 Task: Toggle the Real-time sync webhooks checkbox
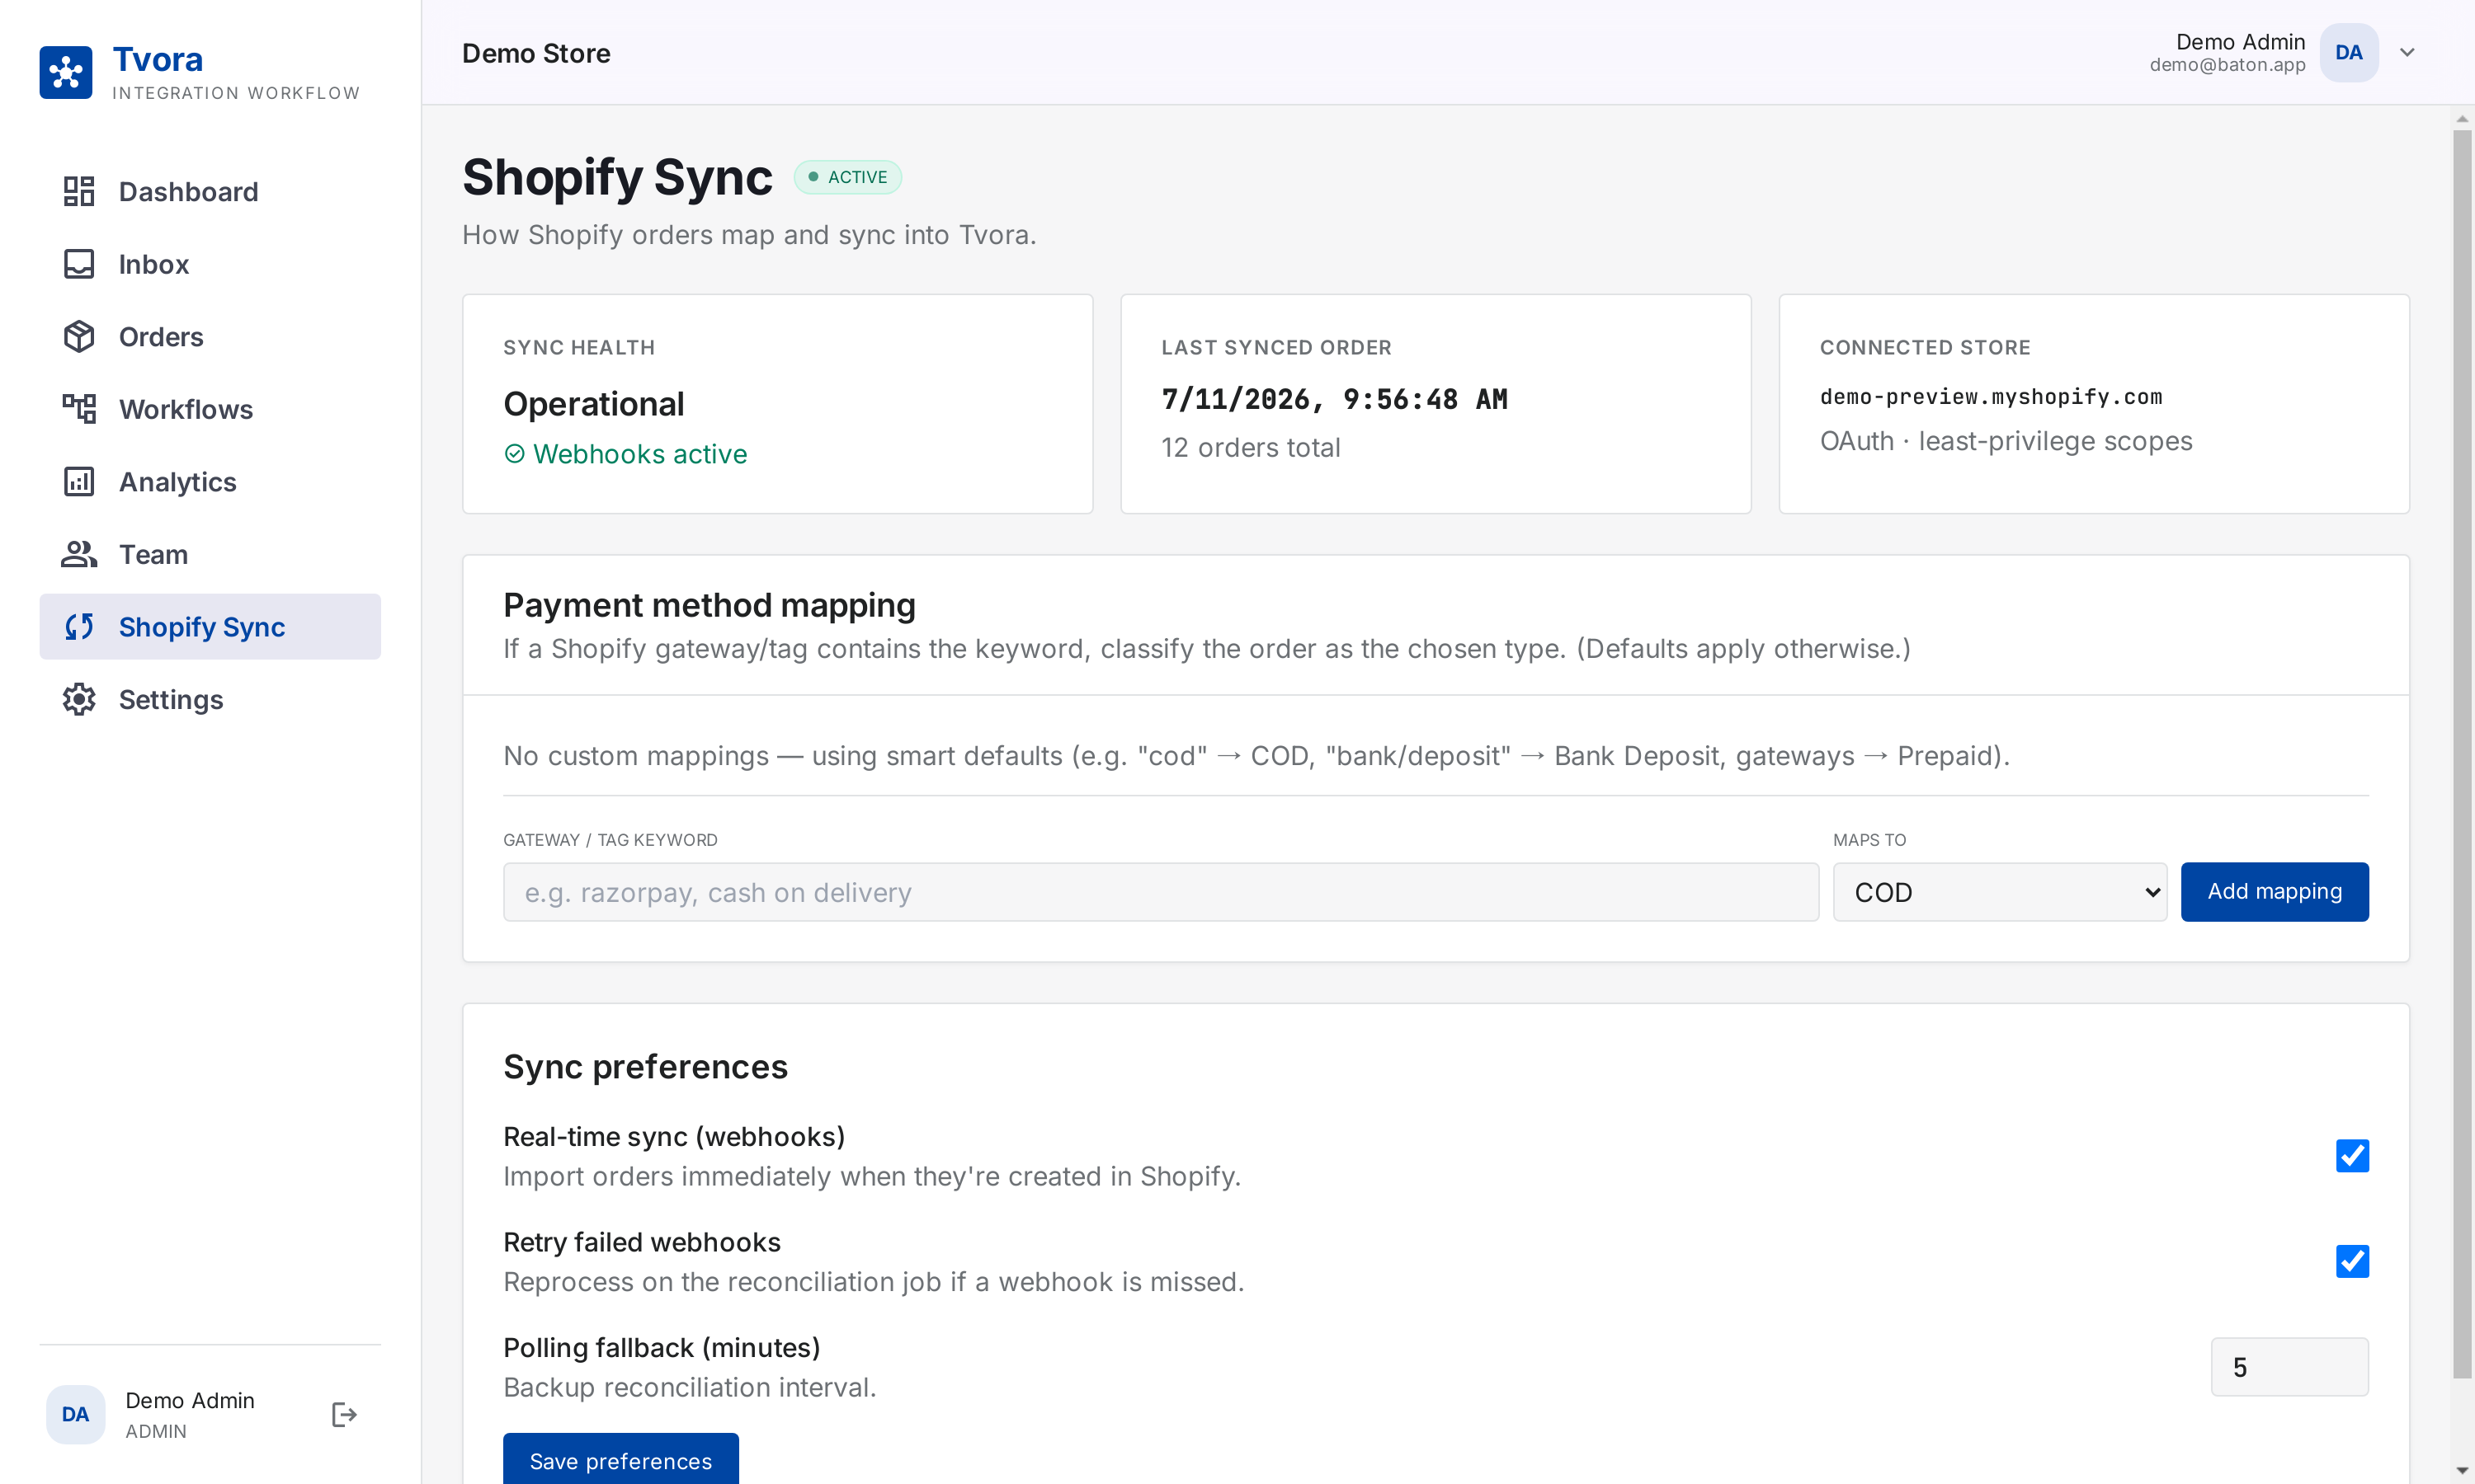click(2352, 1156)
